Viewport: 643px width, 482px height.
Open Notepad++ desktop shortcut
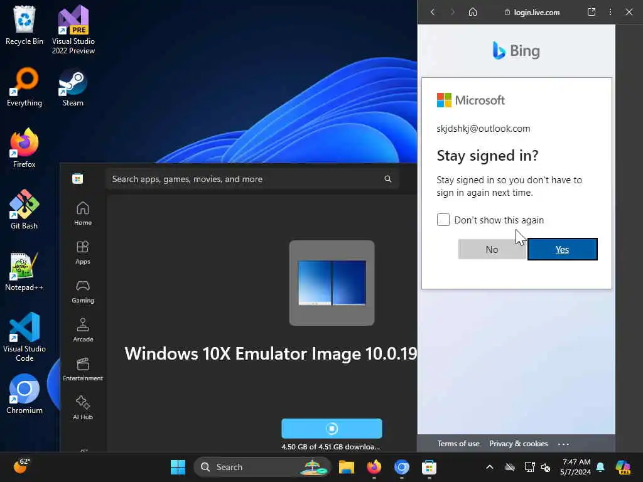(24, 271)
